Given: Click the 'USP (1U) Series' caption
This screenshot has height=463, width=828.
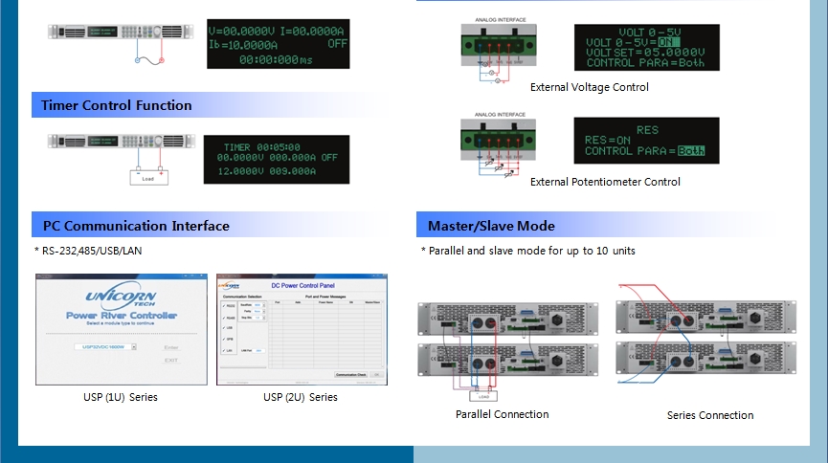Looking at the screenshot, I should tap(121, 397).
